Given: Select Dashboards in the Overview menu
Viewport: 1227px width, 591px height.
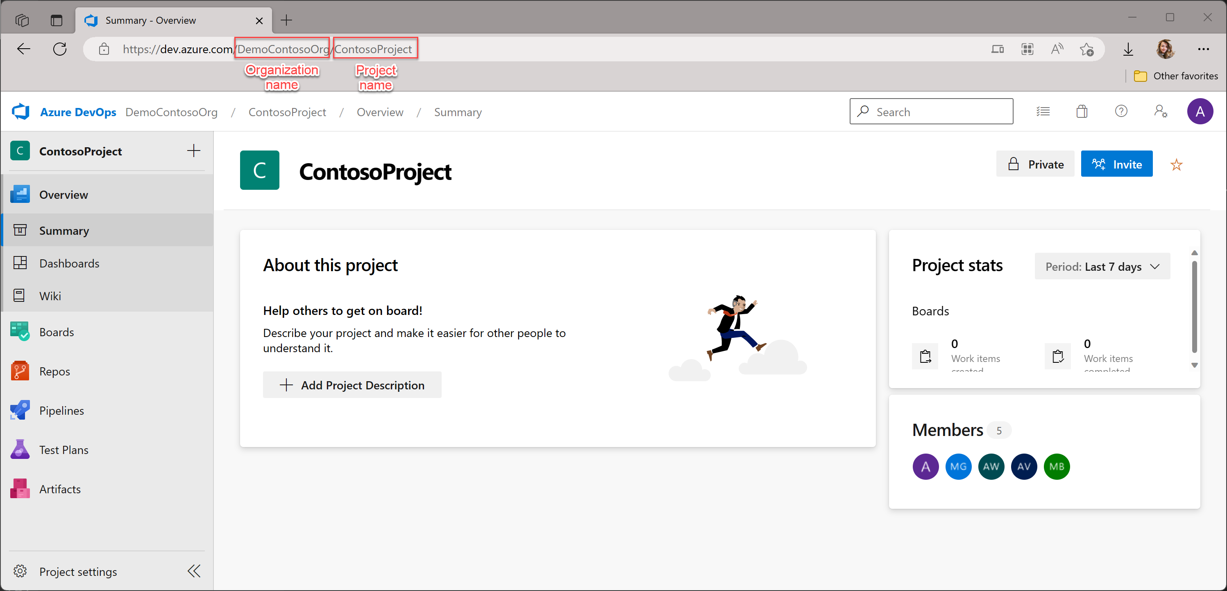Looking at the screenshot, I should coord(69,263).
